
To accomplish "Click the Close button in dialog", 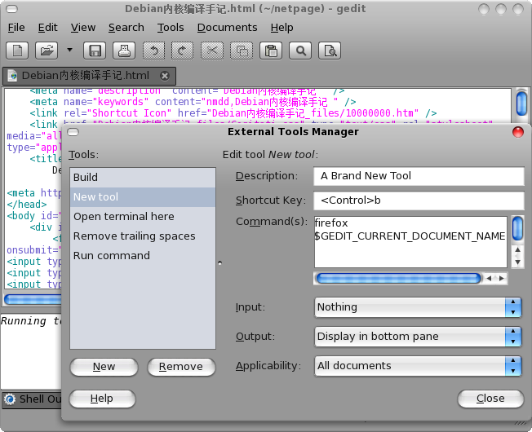I will [x=490, y=399].
